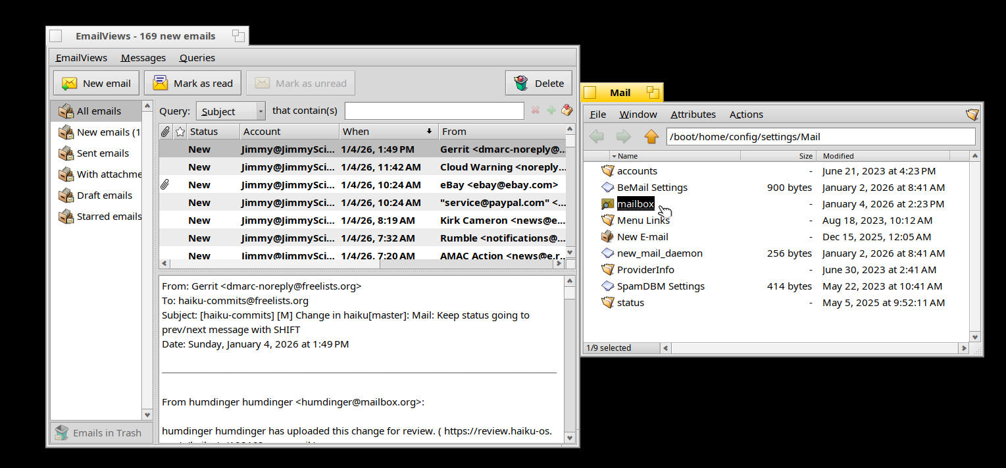The image size is (1006, 468).
Task: Click the query save icon beside the search field
Action: (566, 111)
